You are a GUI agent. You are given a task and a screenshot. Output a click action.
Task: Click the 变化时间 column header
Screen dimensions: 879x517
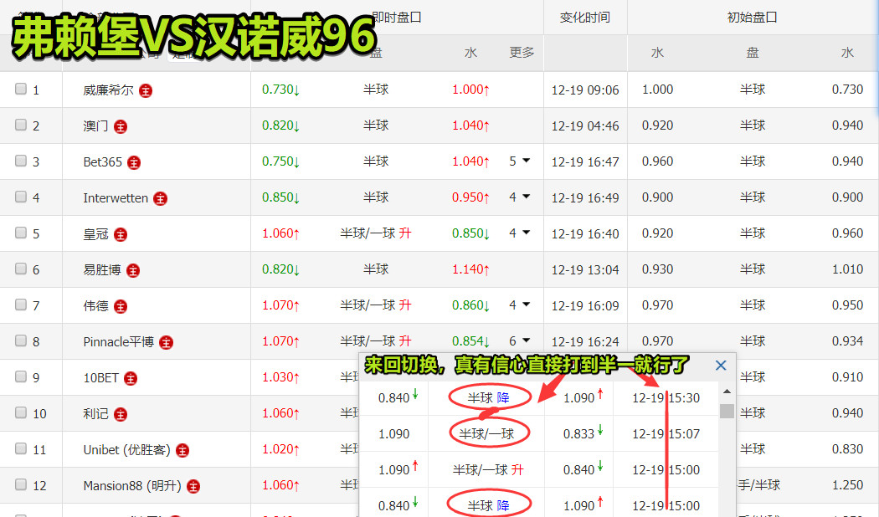pyautogui.click(x=584, y=17)
